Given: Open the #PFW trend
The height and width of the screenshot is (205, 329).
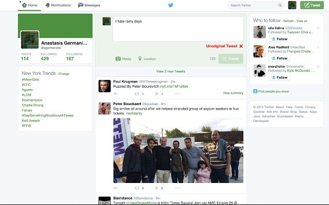Looking at the screenshot, I should 26,126.
